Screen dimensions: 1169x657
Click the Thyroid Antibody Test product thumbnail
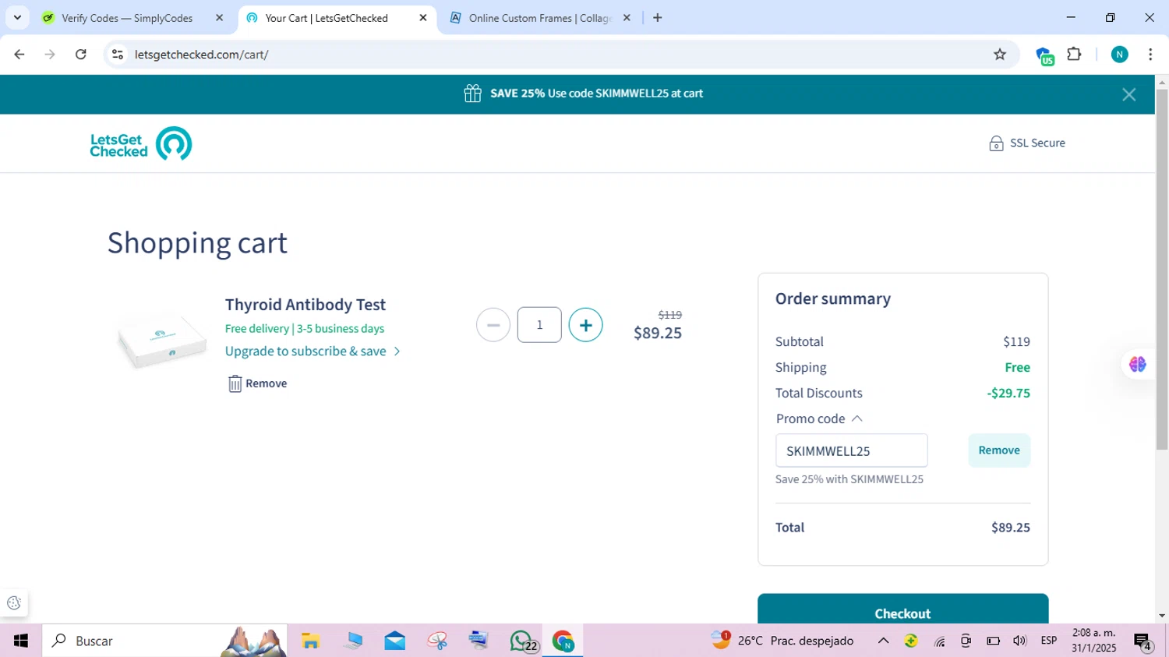162,341
